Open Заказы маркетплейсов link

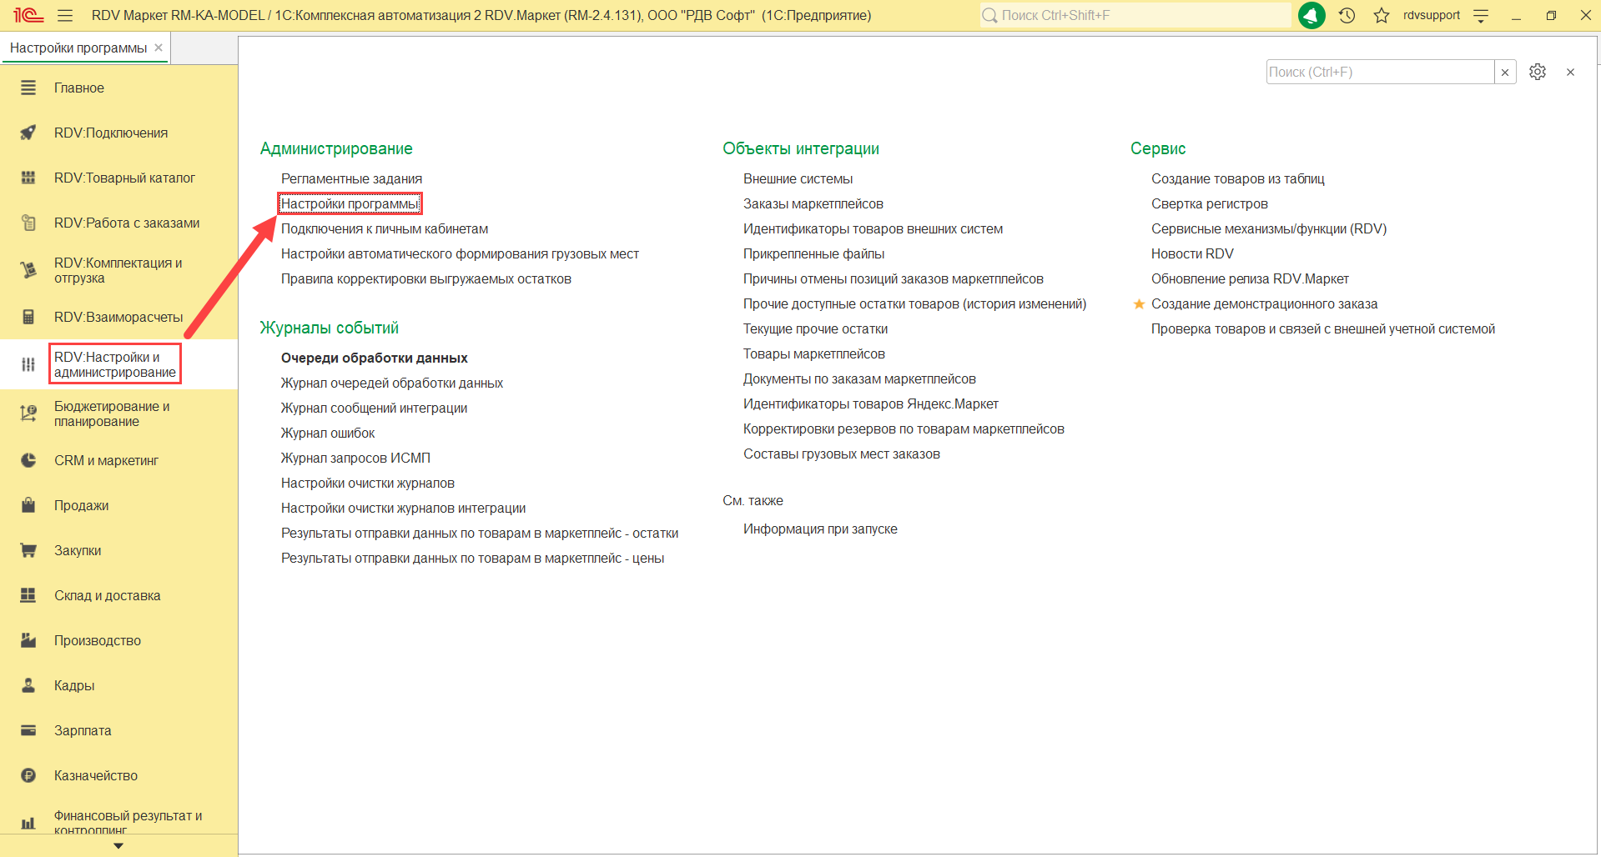pyautogui.click(x=813, y=204)
